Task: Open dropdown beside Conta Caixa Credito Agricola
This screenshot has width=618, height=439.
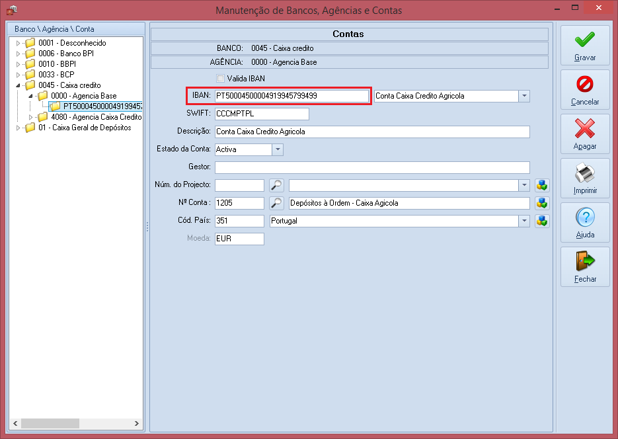Action: point(524,96)
